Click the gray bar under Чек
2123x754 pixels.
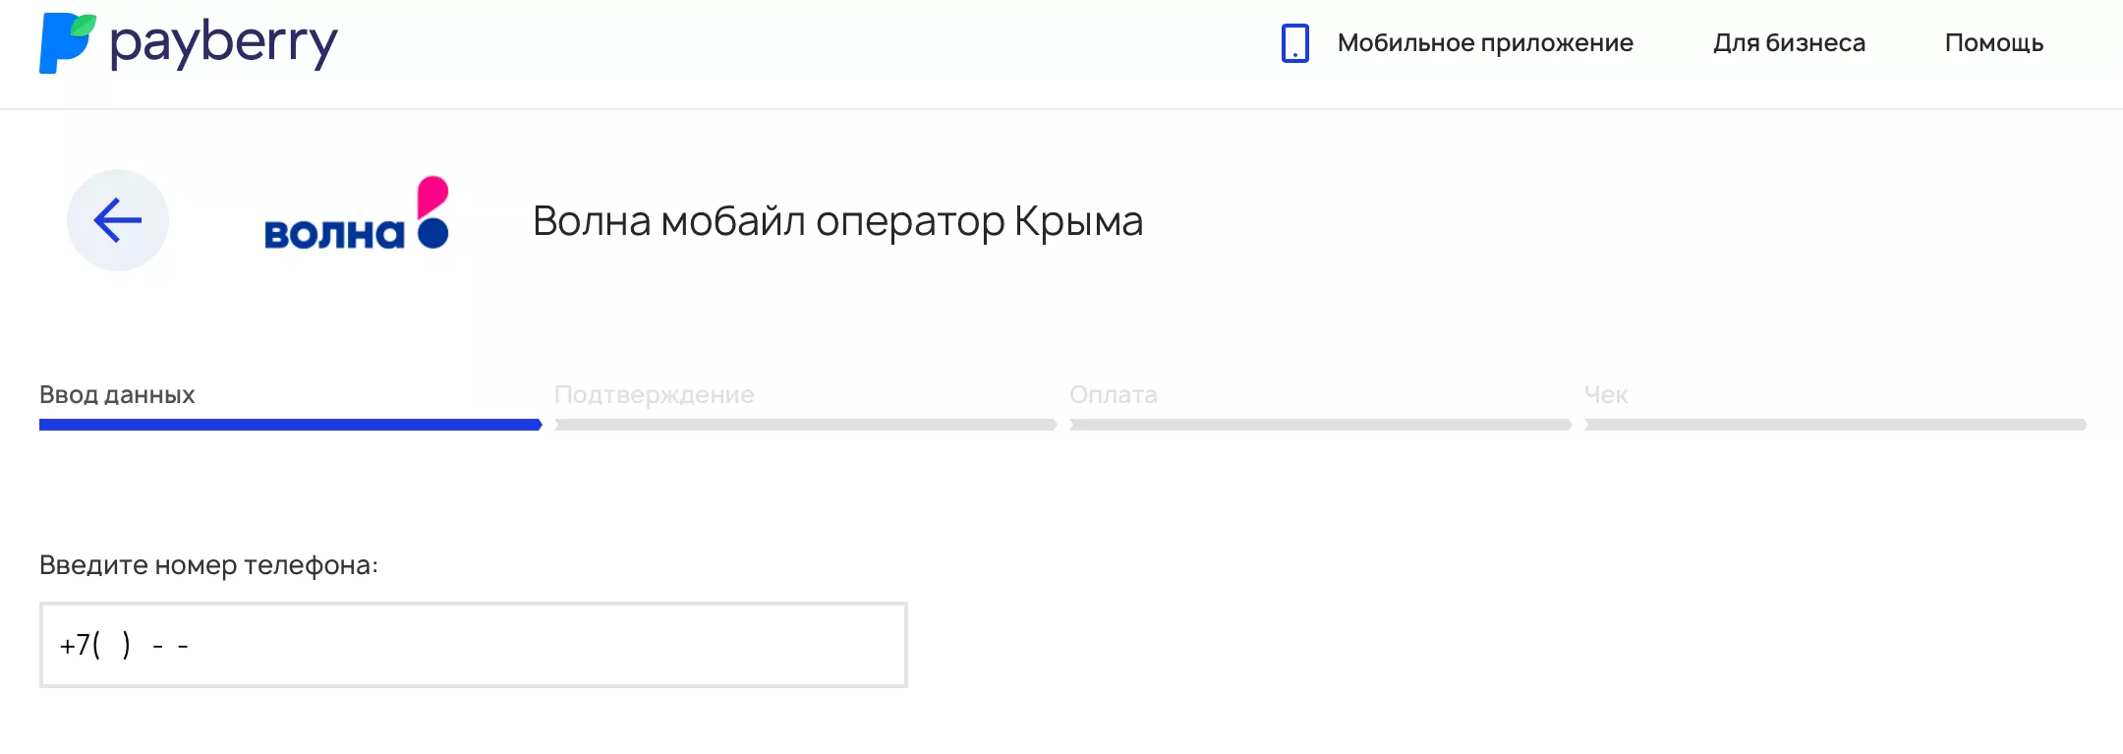coord(1835,425)
